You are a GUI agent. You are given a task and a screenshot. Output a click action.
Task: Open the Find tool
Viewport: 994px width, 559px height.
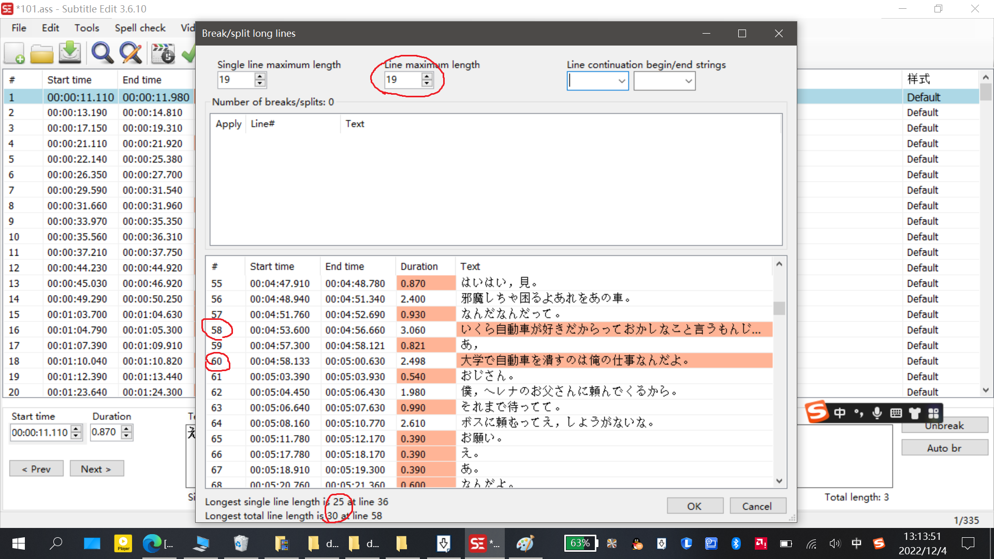[102, 53]
